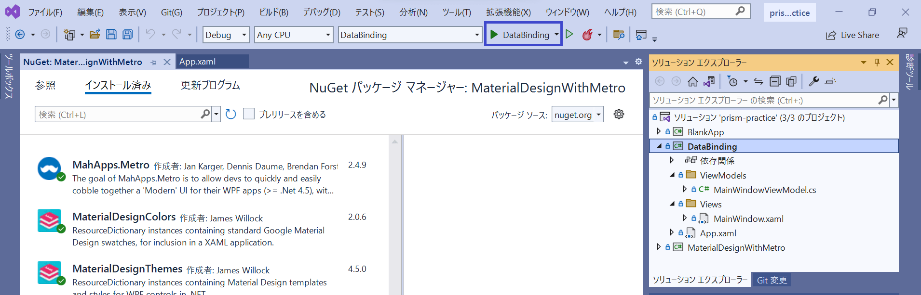Open the Solution Explorer window options dropdown

[x=863, y=62]
